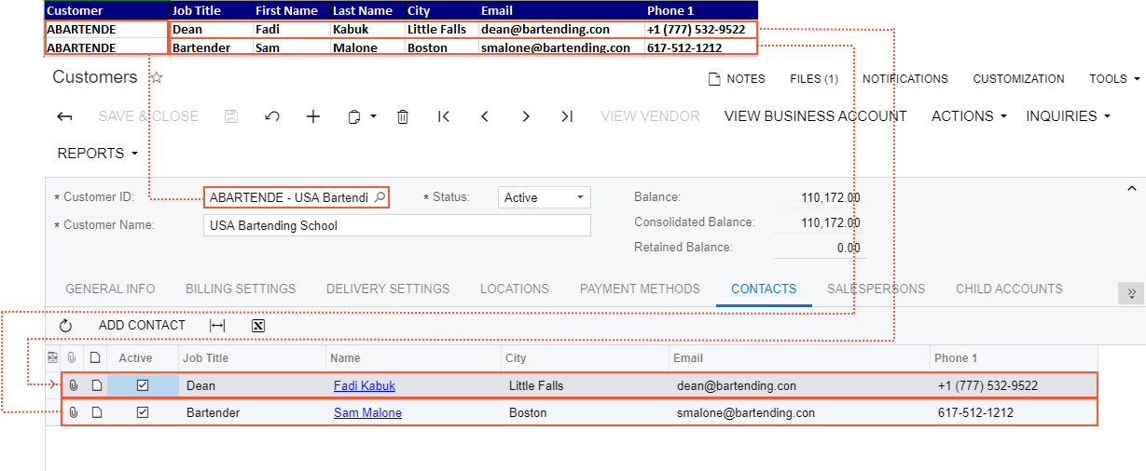Go to last record icon

pos(567,116)
